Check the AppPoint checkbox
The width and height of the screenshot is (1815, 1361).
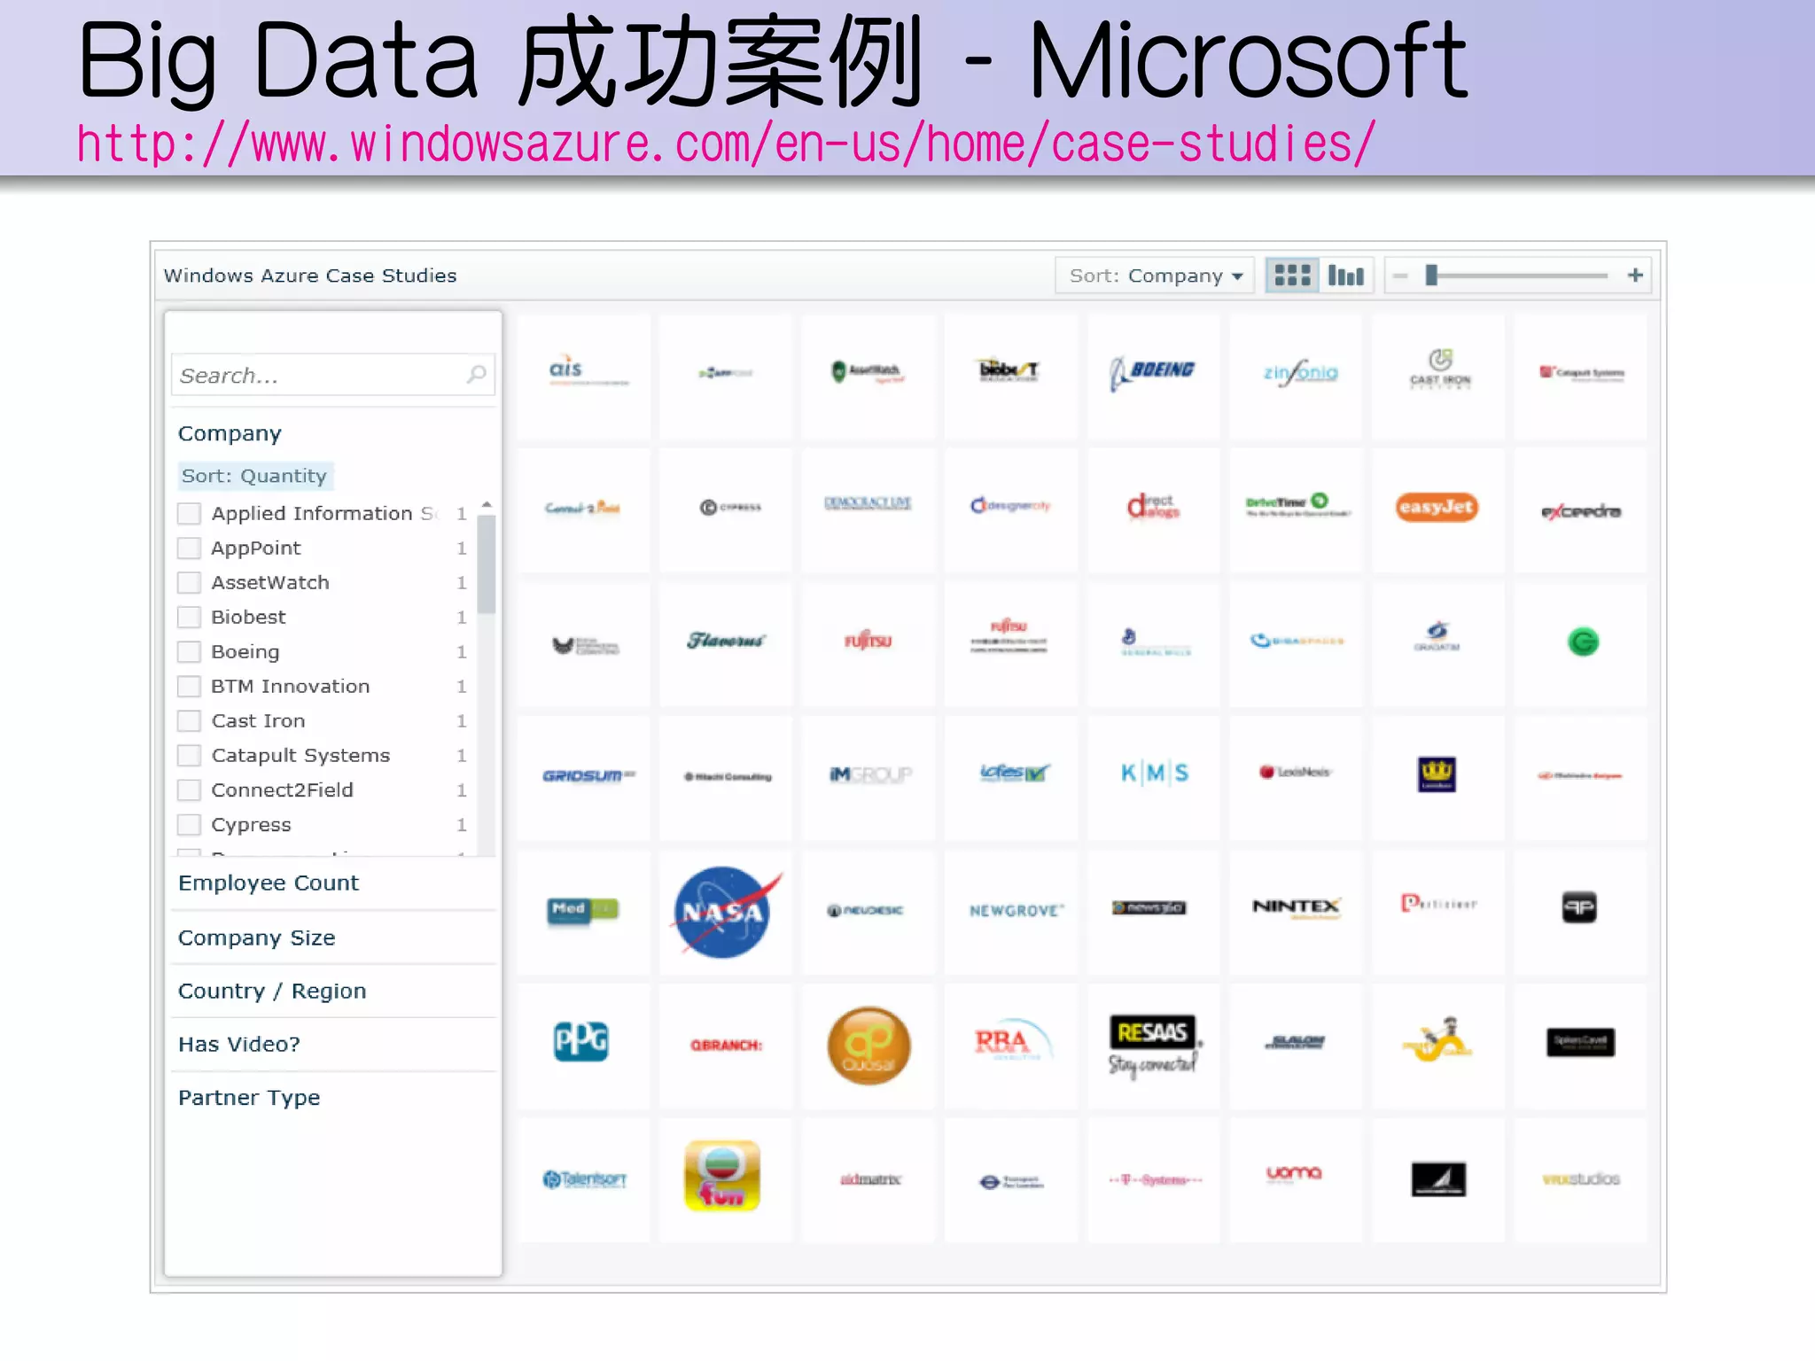tap(189, 548)
